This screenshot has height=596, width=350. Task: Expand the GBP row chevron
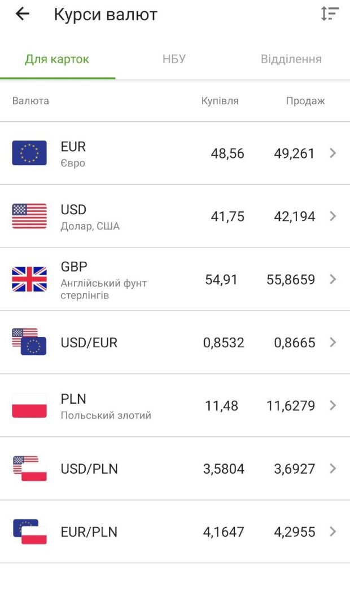pyautogui.click(x=333, y=279)
